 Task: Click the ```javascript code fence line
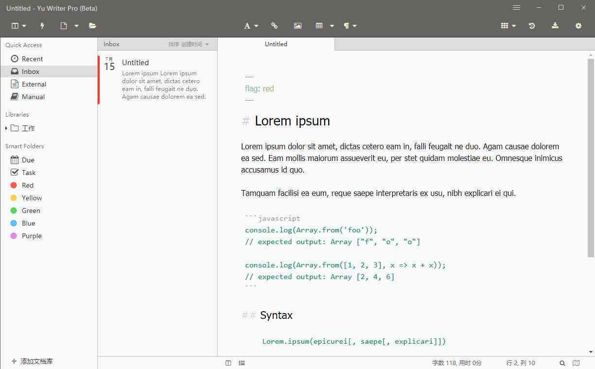[x=273, y=218]
